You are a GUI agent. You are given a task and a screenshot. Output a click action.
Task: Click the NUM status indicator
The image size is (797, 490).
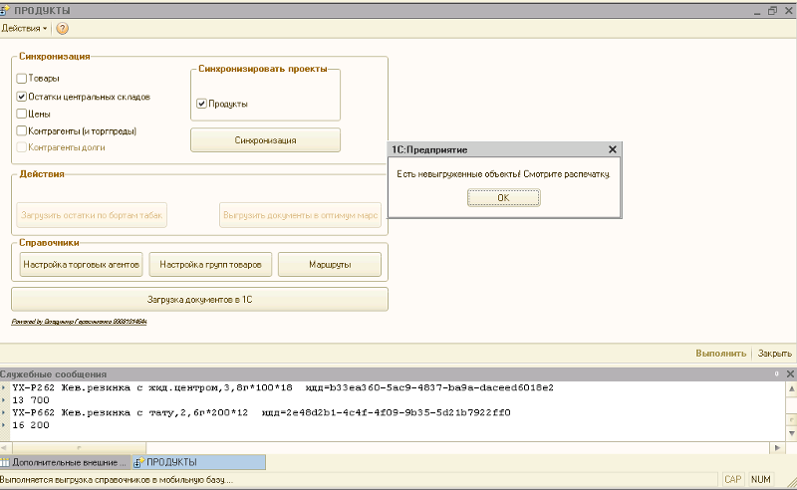(x=760, y=479)
